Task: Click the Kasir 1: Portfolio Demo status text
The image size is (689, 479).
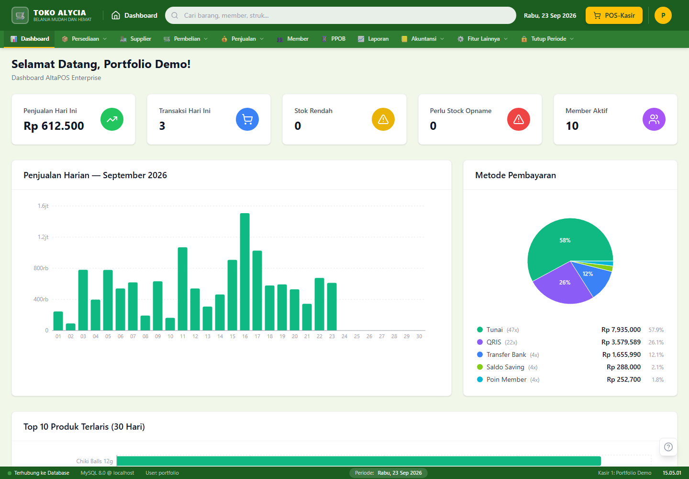Action: (x=624, y=473)
